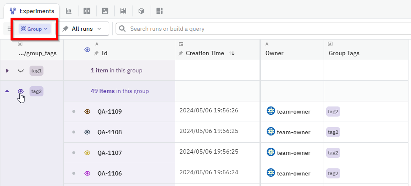Click the pin icon beside Creation Time
Viewport: 411px width, 186px height.
[181, 53]
